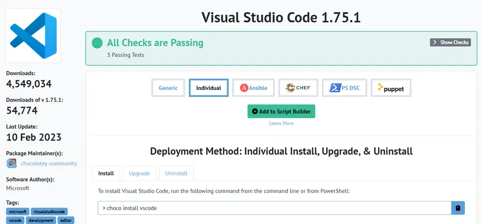
Task: Click the green passing checks status icon
Action: (97, 43)
